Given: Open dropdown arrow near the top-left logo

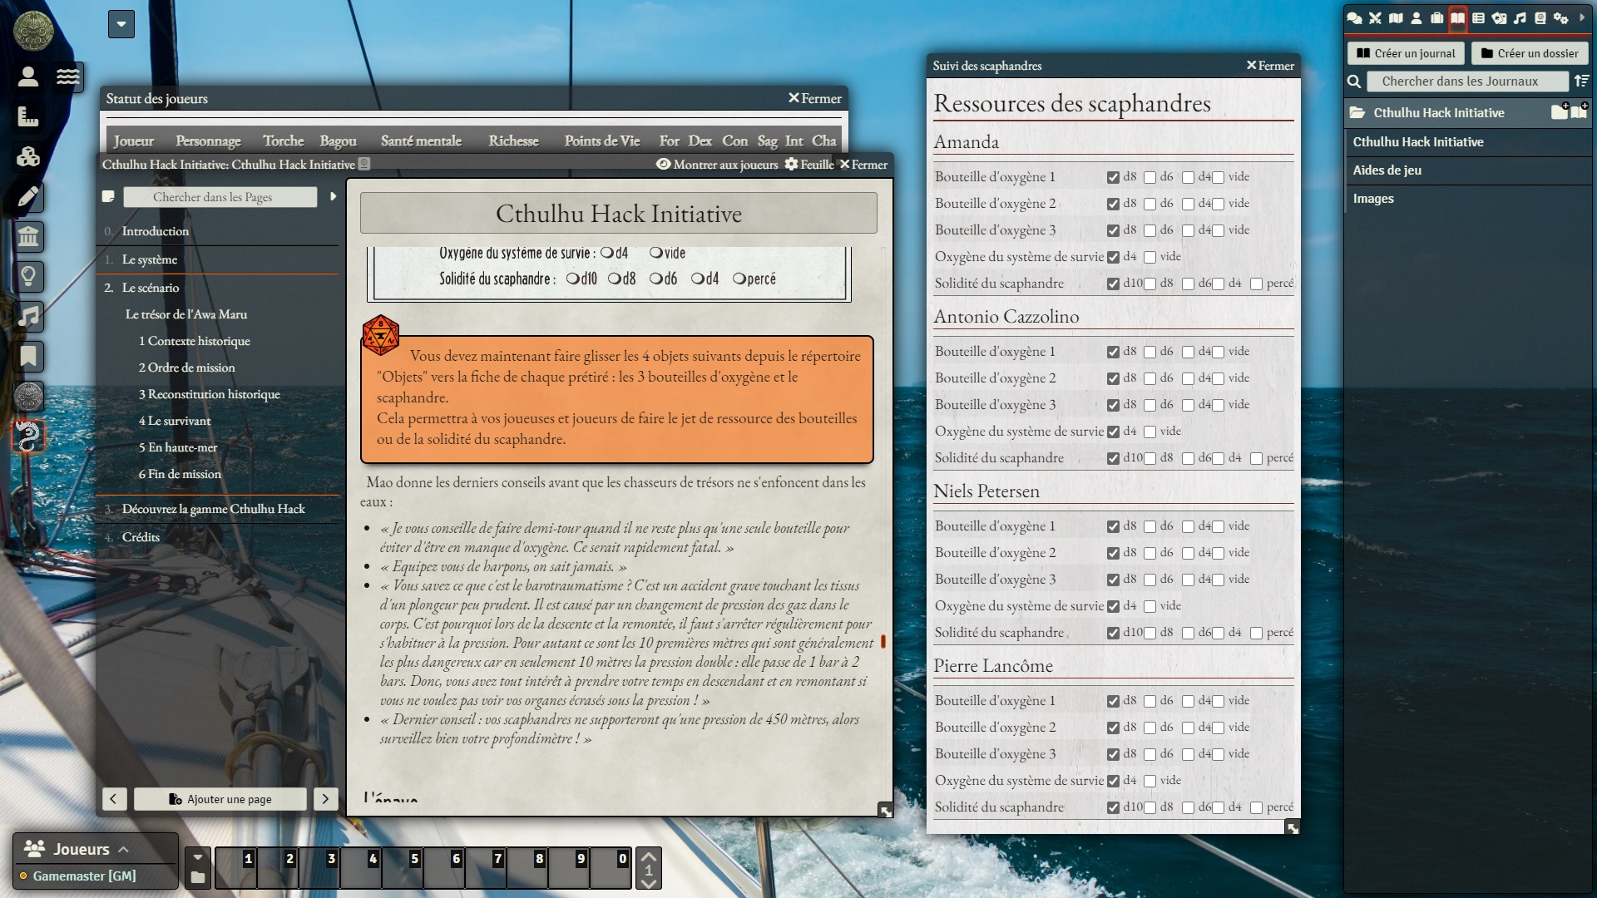Looking at the screenshot, I should point(121,24).
